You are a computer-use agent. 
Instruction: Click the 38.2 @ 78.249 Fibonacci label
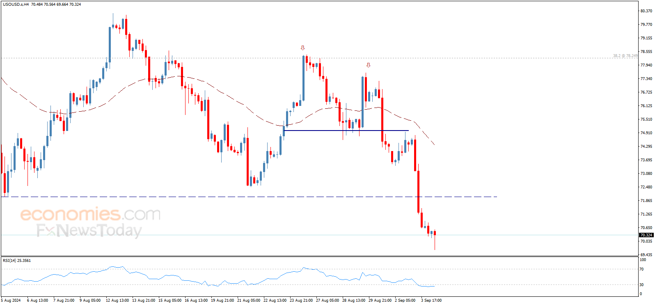(x=625, y=56)
